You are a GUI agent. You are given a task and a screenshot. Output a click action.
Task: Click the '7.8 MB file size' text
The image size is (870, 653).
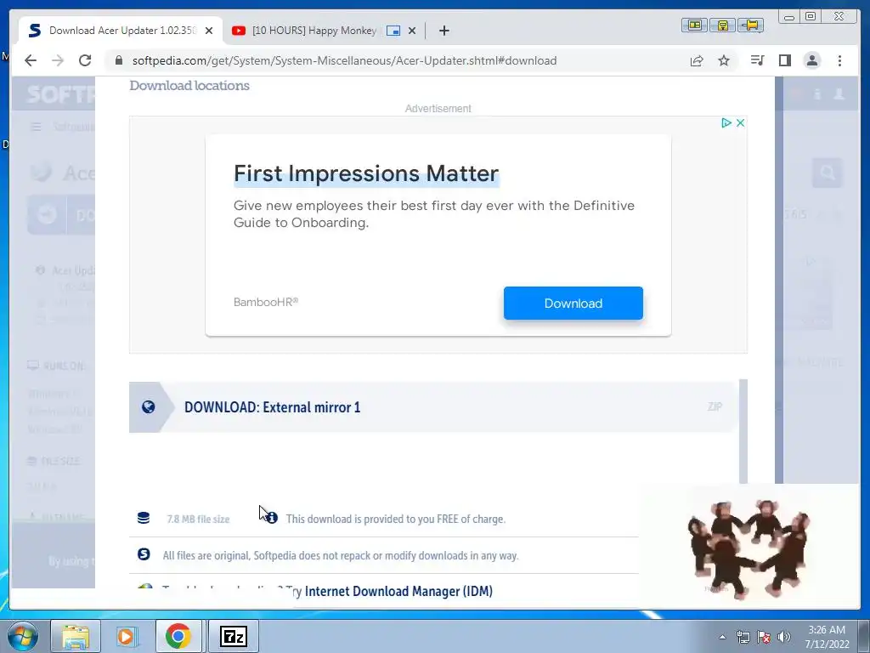(198, 520)
